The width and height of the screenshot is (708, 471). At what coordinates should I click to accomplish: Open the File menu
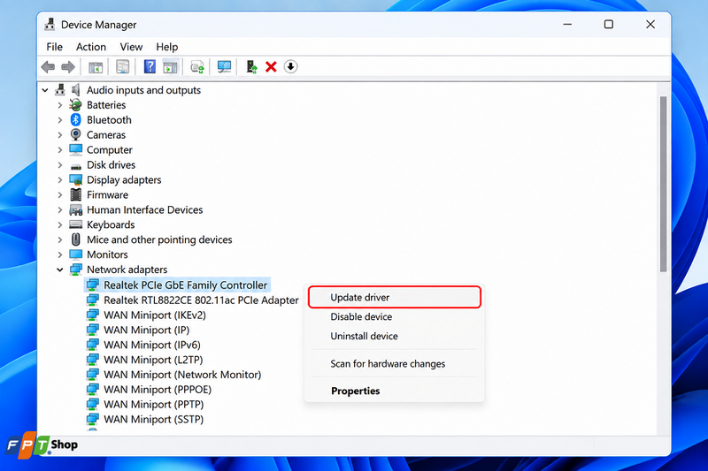pyautogui.click(x=54, y=47)
